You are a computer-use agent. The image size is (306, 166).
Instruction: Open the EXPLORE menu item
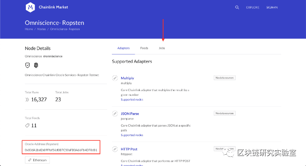click(x=253, y=7)
